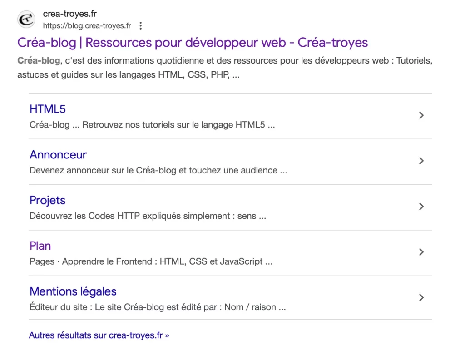The width and height of the screenshot is (465, 355).
Task: Click the arrow icon next to Projets
Action: pos(421,207)
